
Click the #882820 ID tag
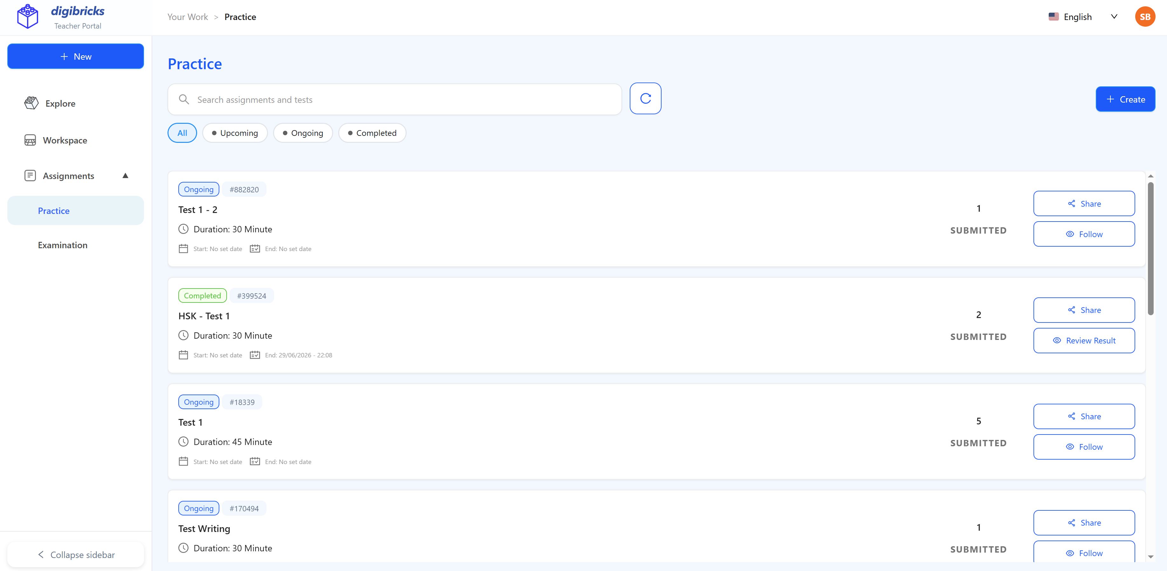244,189
